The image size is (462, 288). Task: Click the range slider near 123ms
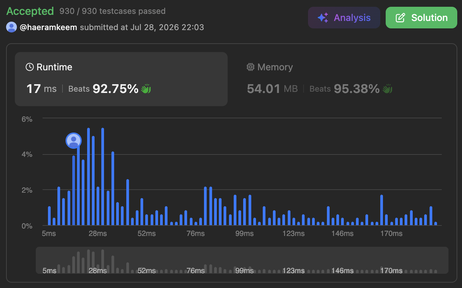[x=293, y=261]
